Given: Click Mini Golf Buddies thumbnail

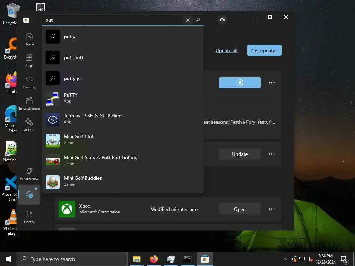Looking at the screenshot, I should pyautogui.click(x=53, y=182).
